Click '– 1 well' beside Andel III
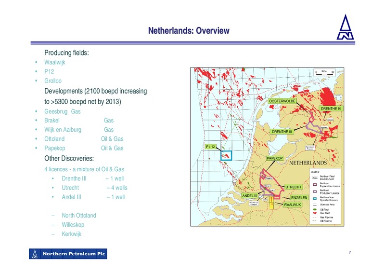This screenshot has width=385, height=273. point(116,197)
